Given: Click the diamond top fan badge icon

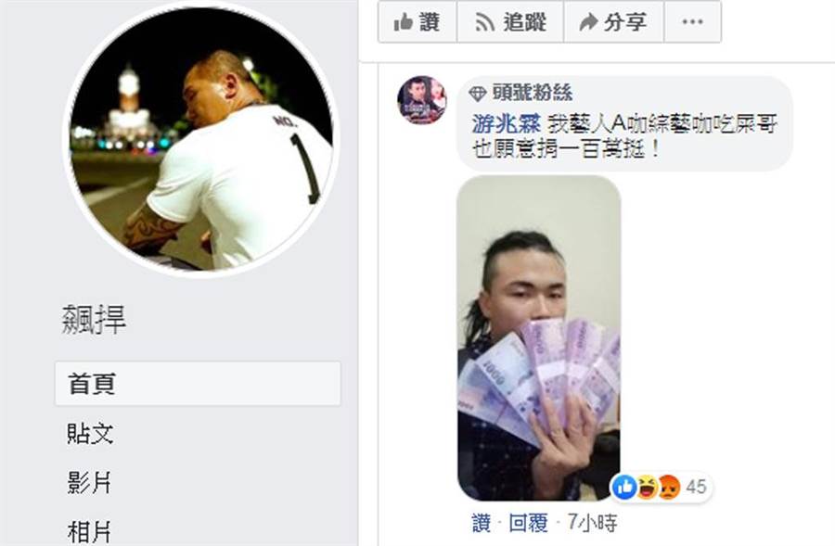Looking at the screenshot, I should 477,94.
